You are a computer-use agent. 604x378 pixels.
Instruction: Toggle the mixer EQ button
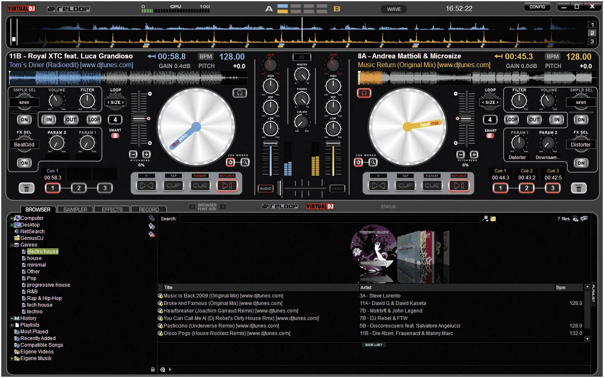click(x=302, y=57)
